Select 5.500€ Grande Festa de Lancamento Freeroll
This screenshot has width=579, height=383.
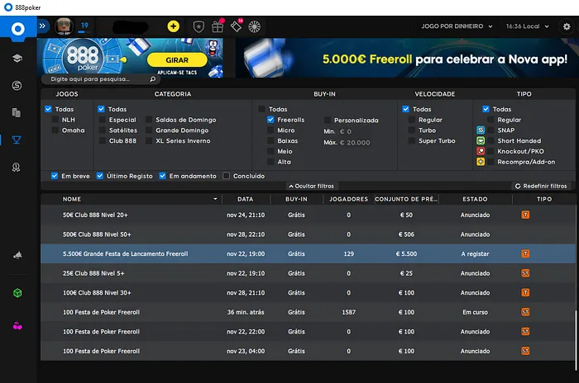point(308,253)
